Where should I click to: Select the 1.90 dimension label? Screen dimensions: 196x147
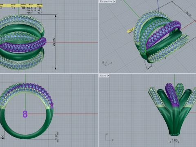(56, 136)
